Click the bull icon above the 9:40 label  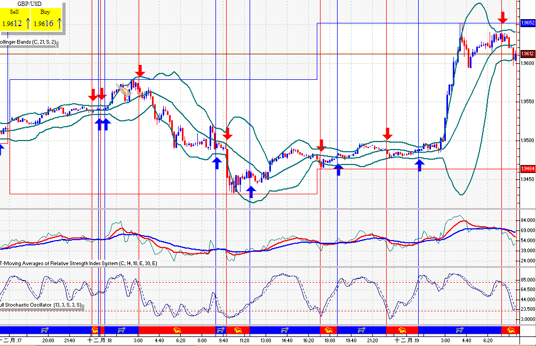pos(221,330)
